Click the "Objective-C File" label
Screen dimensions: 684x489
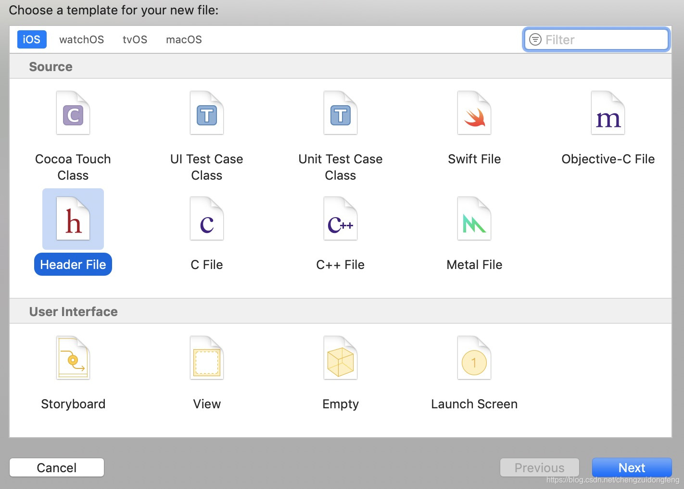click(x=608, y=159)
